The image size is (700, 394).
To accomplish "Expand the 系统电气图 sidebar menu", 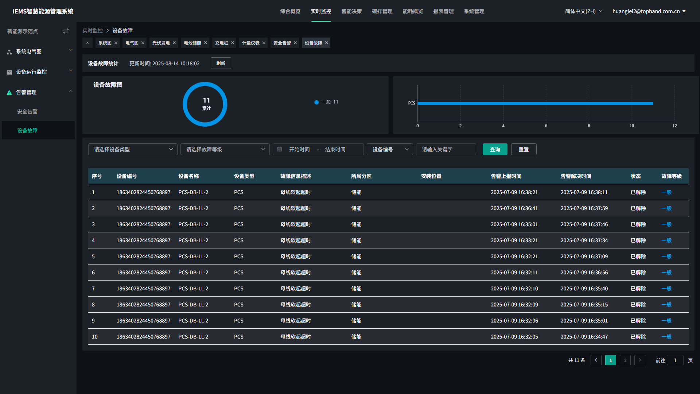I will 71,50.
